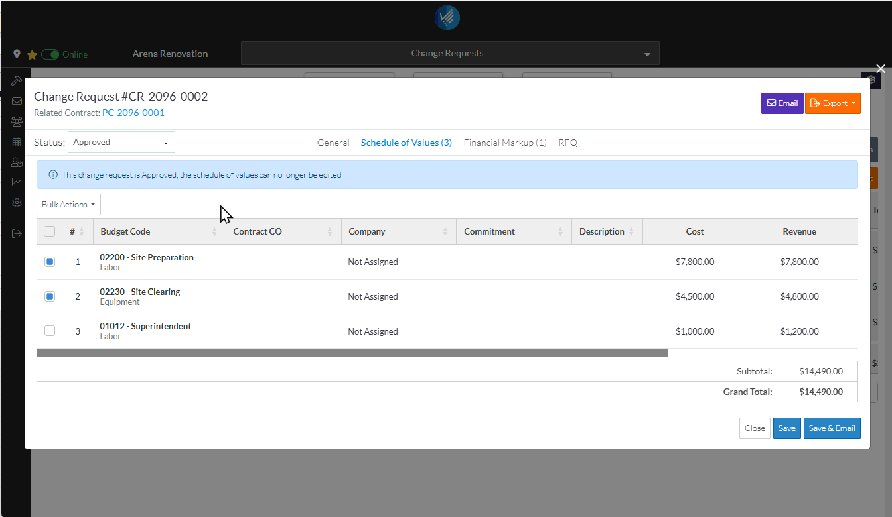This screenshot has width=892, height=517.
Task: Open the settings gear icon in the sidebar
Action: 17,203
